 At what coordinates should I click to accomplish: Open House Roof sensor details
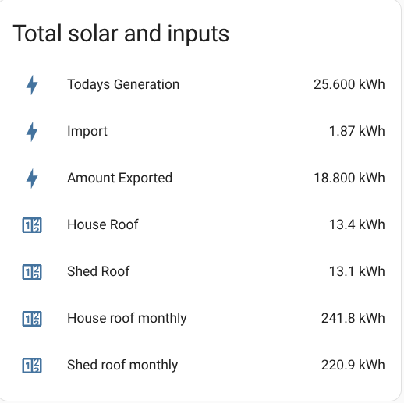pos(103,224)
